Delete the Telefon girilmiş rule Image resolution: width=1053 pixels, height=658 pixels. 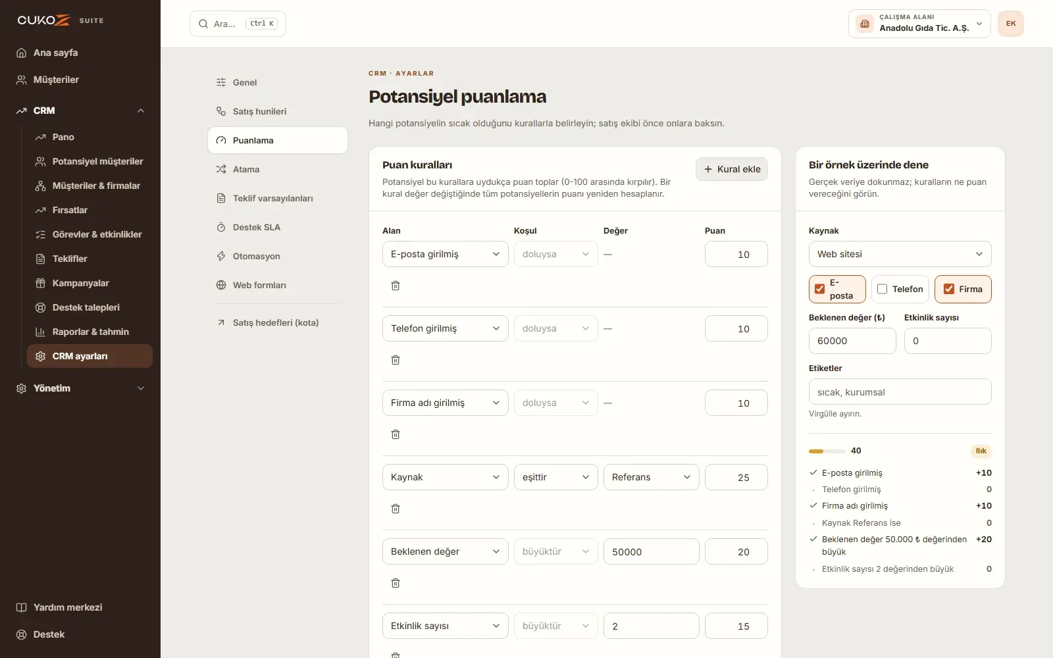396,360
